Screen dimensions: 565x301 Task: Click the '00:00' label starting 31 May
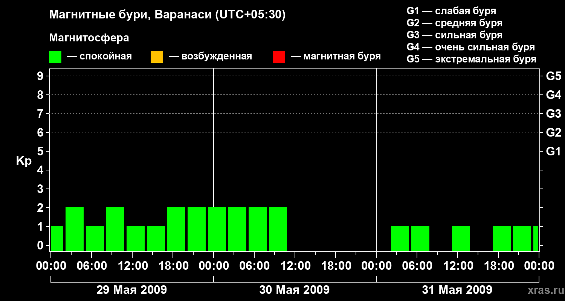click(x=376, y=266)
